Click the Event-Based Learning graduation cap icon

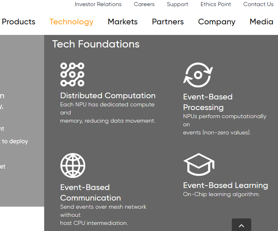[199, 164]
